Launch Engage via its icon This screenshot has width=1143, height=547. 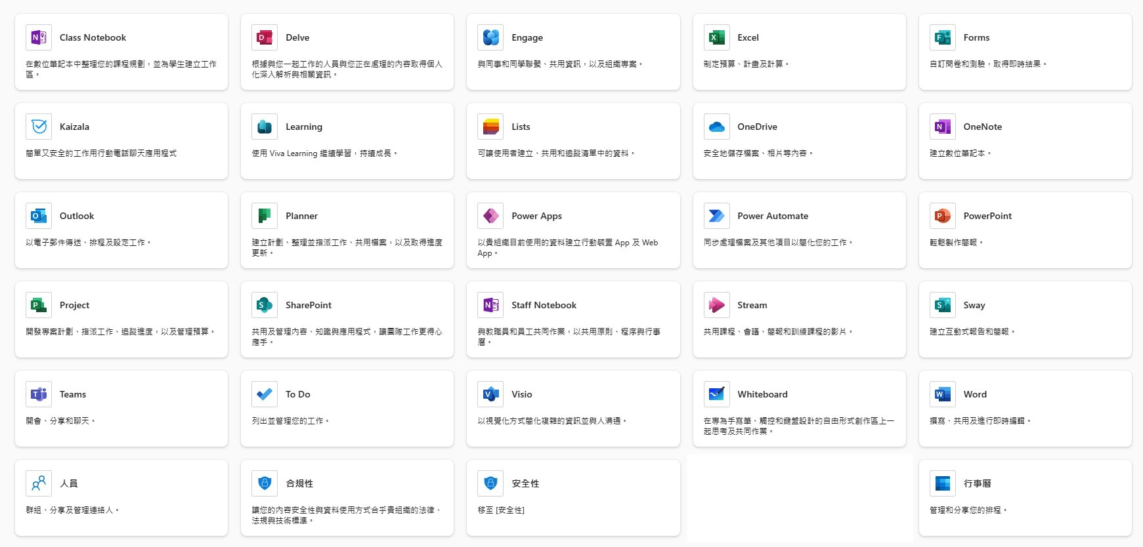pyautogui.click(x=490, y=37)
